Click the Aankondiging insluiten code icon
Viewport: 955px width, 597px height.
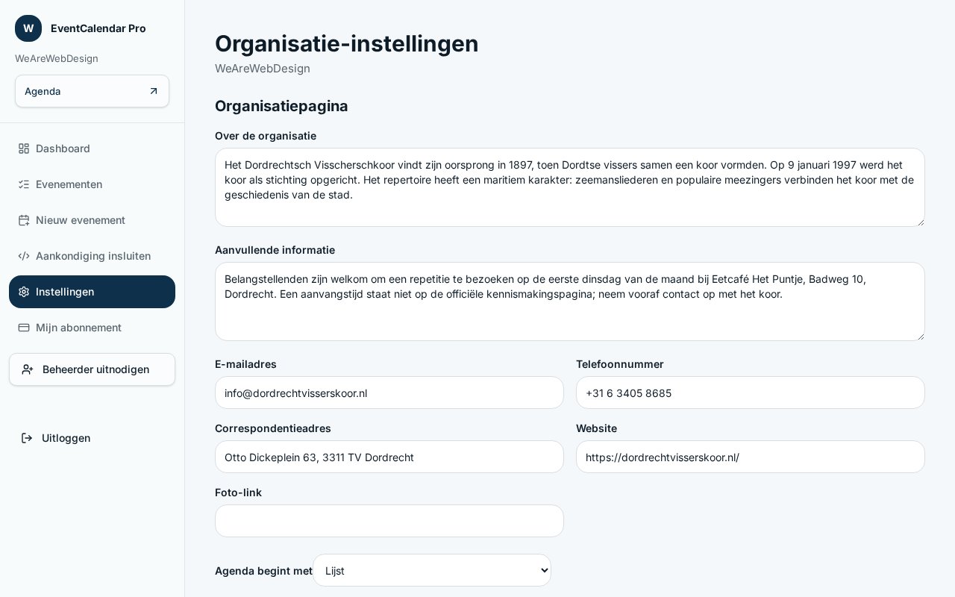tap(24, 256)
